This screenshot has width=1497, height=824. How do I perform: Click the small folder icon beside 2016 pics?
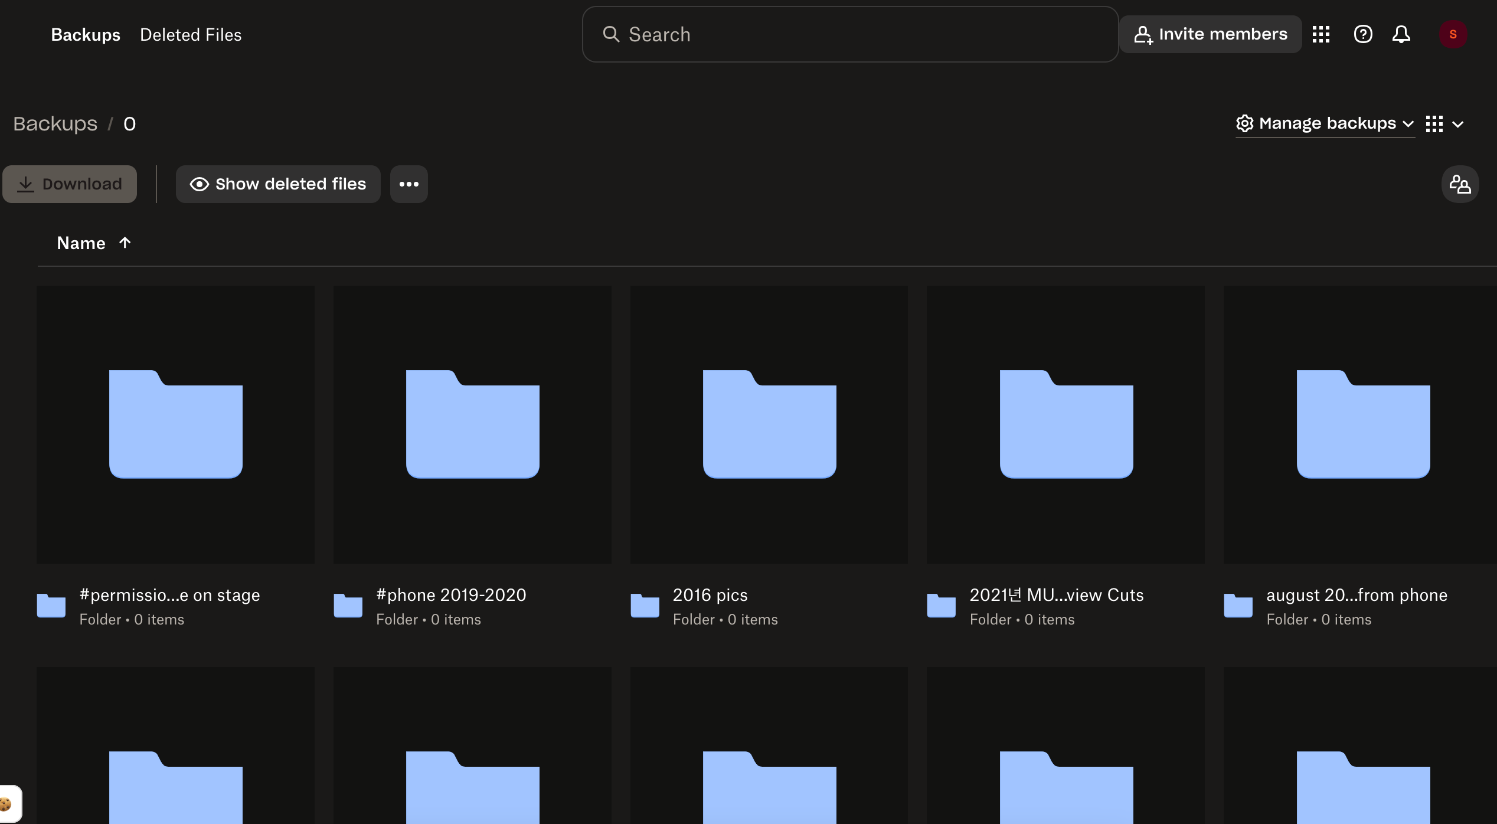coord(645,606)
